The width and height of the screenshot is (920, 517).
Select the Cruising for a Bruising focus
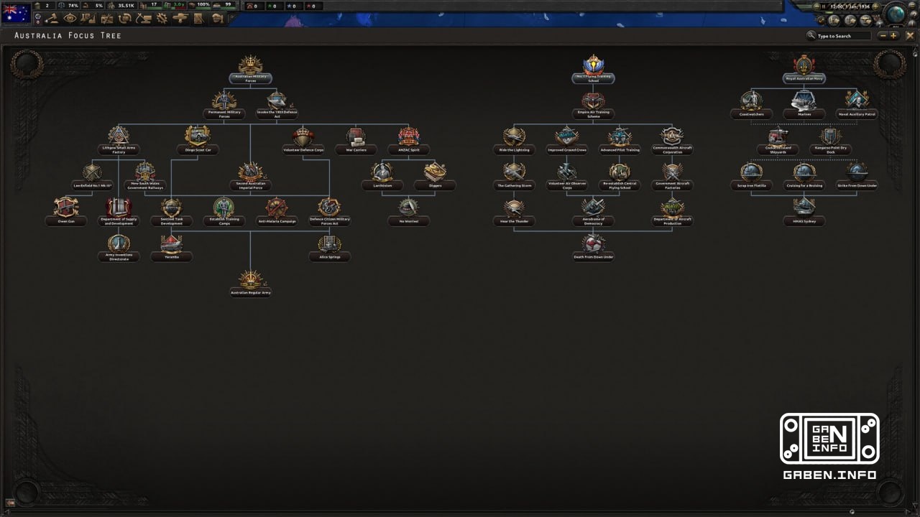coord(804,177)
